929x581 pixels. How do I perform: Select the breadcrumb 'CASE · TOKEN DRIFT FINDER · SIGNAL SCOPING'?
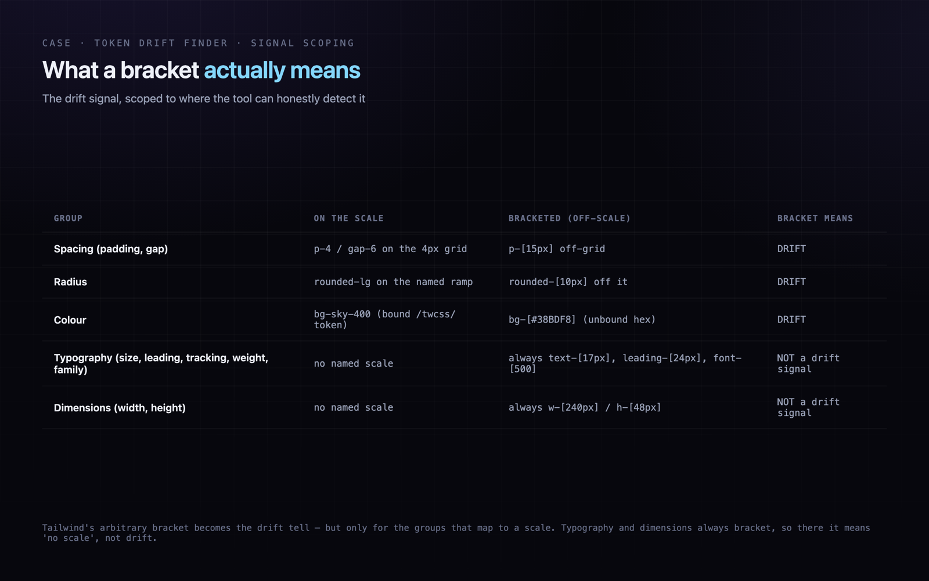(198, 43)
